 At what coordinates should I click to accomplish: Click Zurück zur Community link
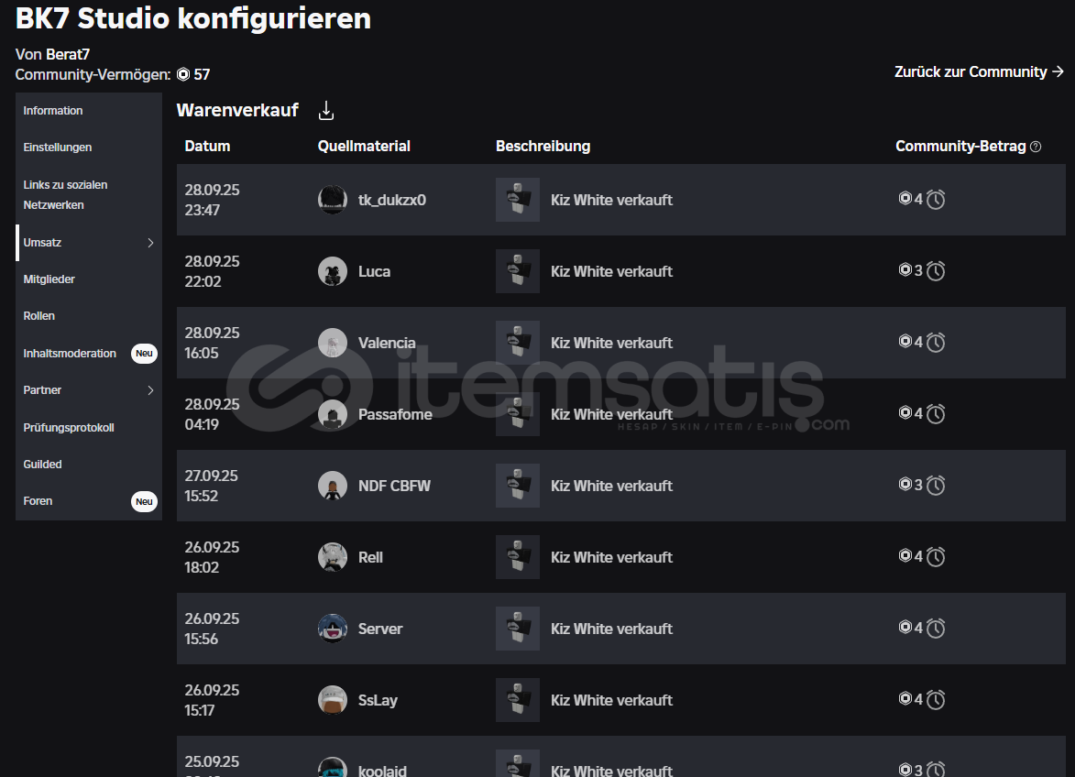click(979, 72)
